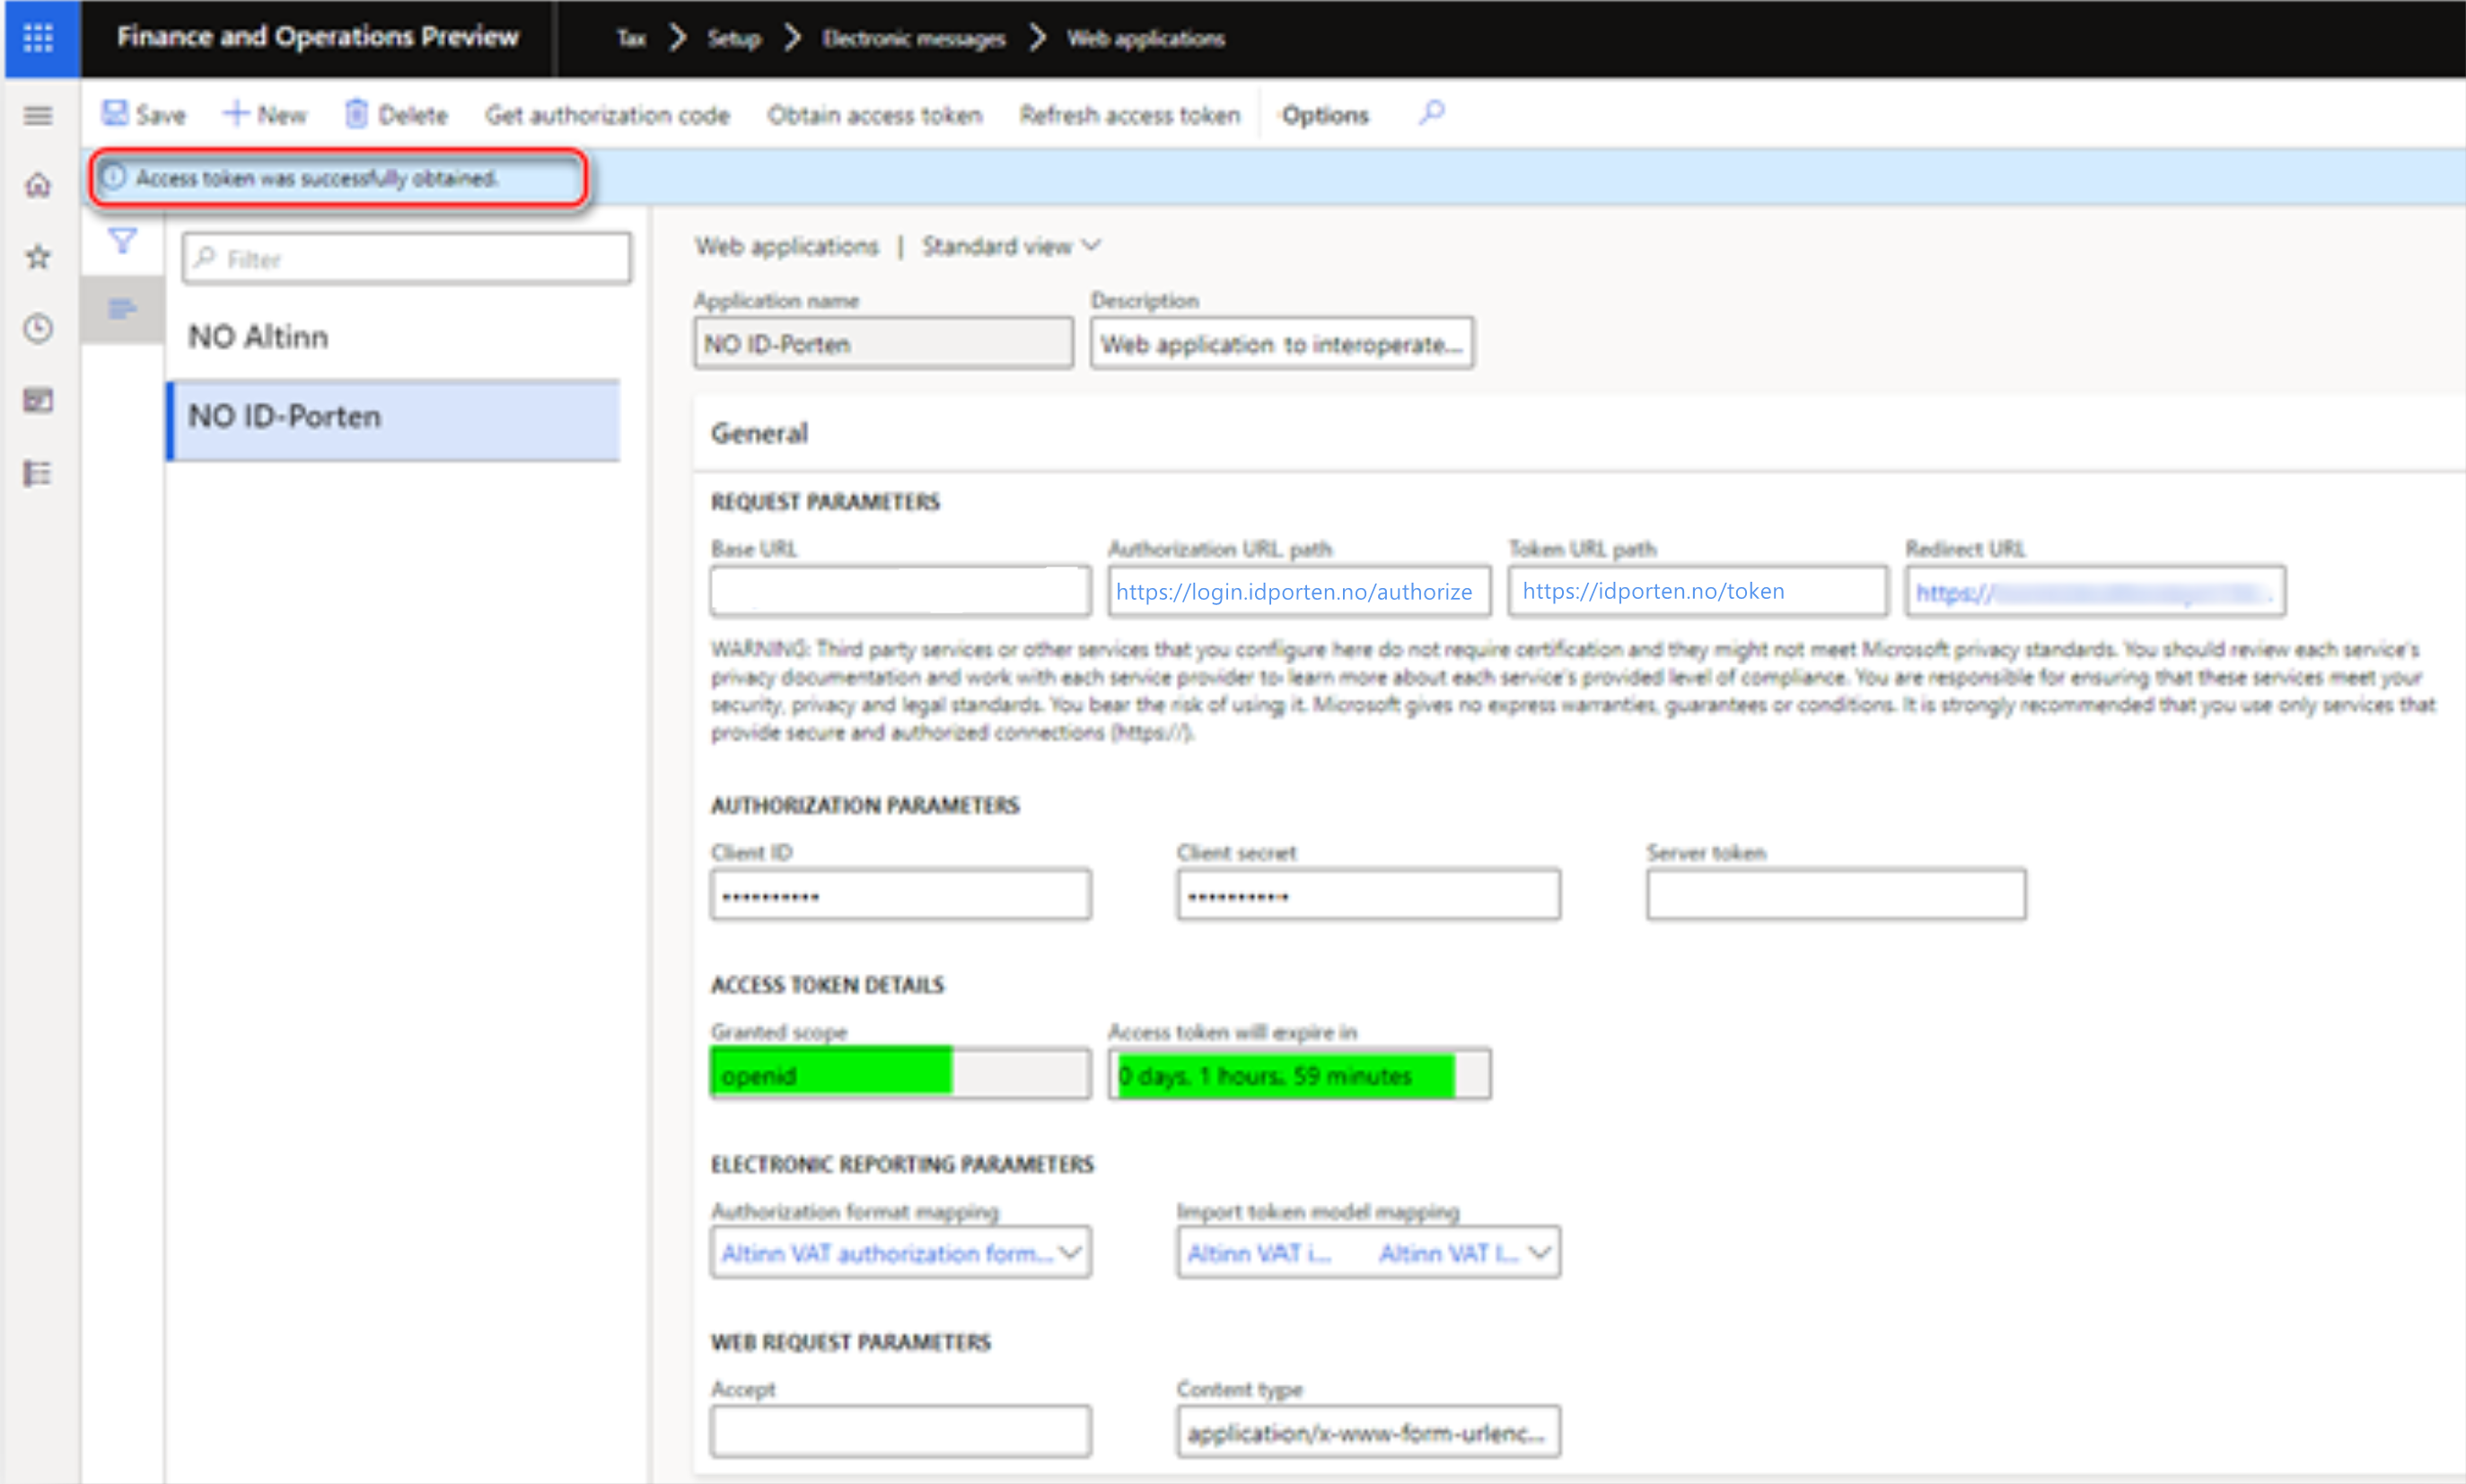
Task: Click Obtain access token
Action: point(875,114)
